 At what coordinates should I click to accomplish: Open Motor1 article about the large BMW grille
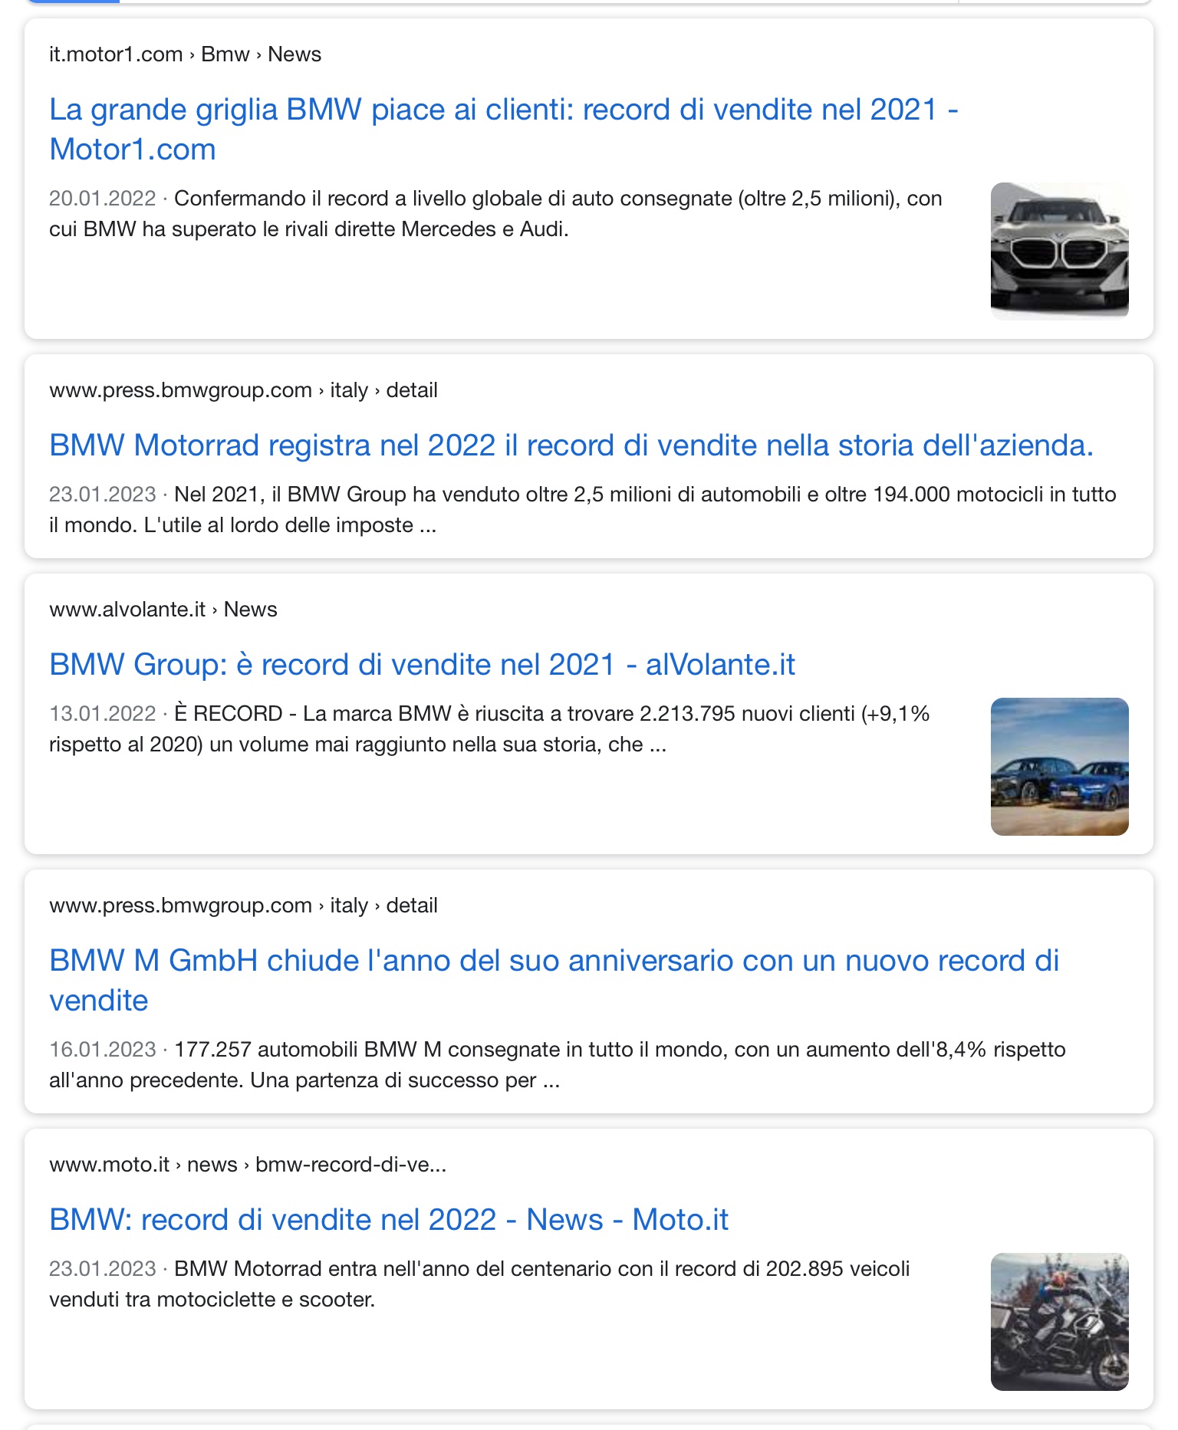[x=503, y=129]
